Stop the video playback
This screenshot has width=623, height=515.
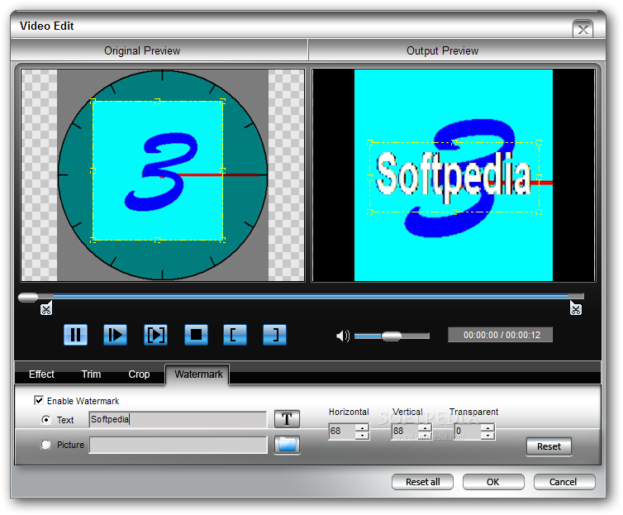tap(196, 335)
